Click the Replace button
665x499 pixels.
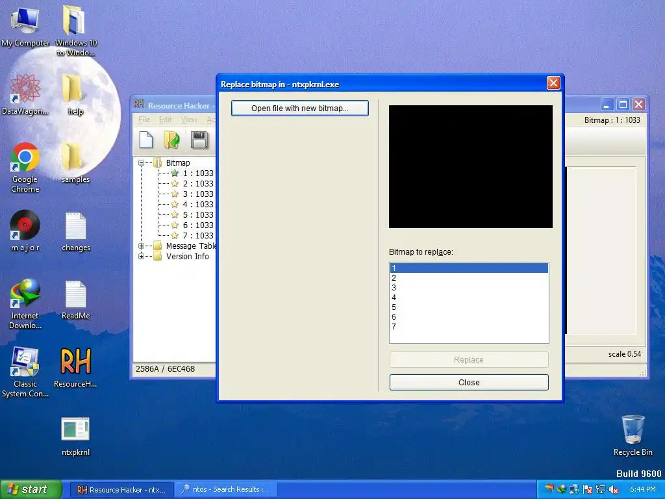click(469, 360)
